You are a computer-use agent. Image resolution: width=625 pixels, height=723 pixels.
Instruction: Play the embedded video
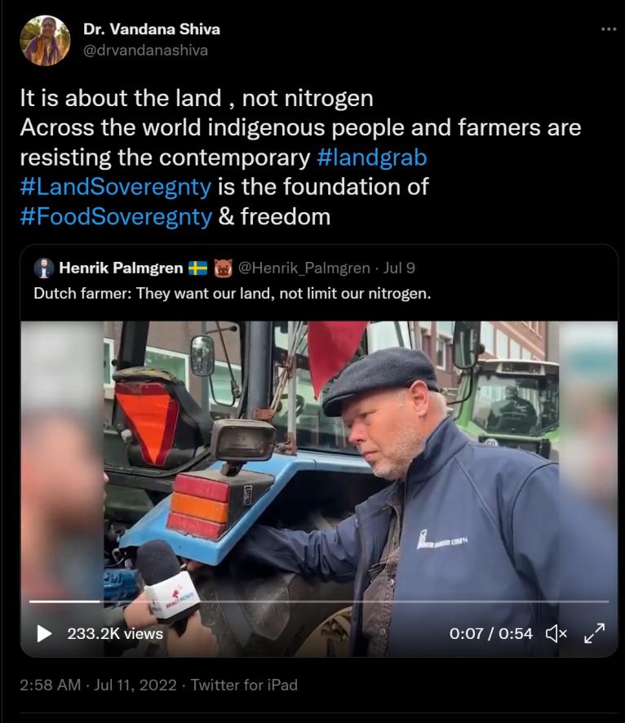[44, 633]
